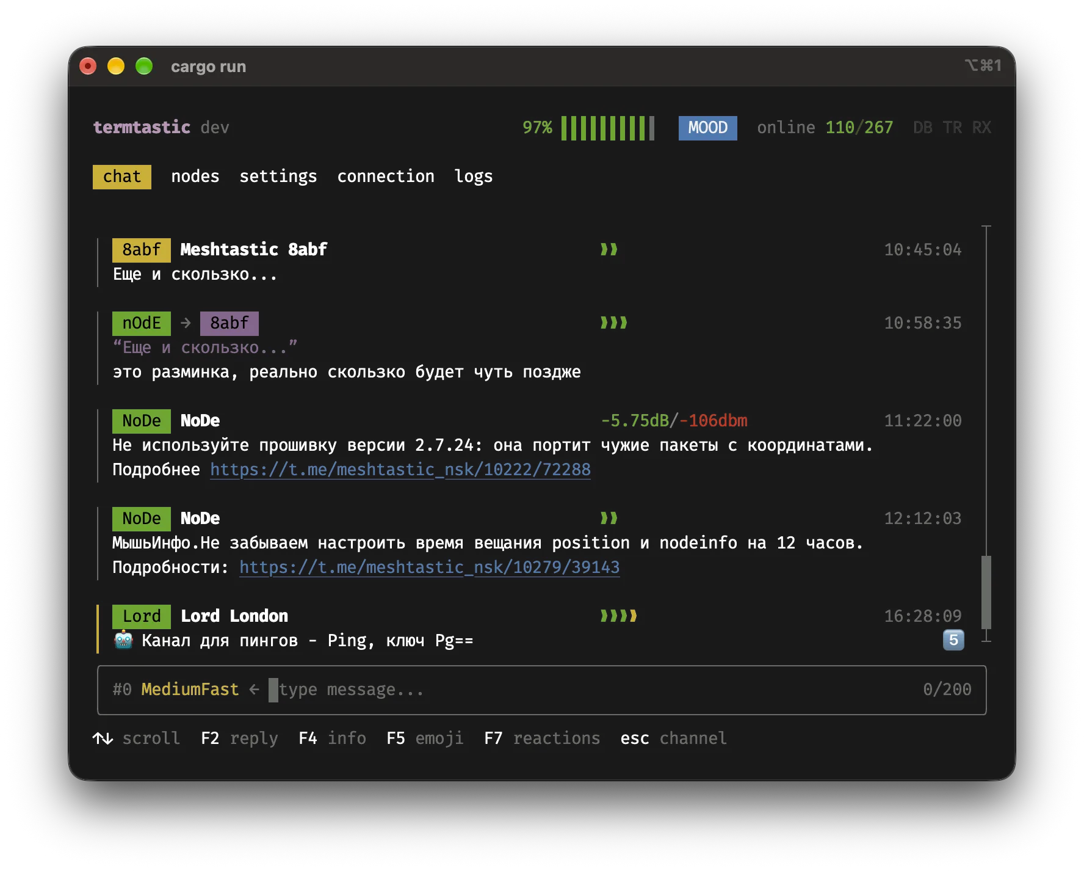Open the t.me/meshtastic_nsk/10222/72288 link
Viewport: 1084px width, 871px height.
click(x=400, y=470)
